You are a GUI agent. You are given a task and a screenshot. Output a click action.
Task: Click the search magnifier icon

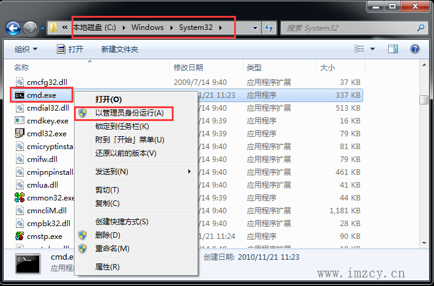[421, 28]
